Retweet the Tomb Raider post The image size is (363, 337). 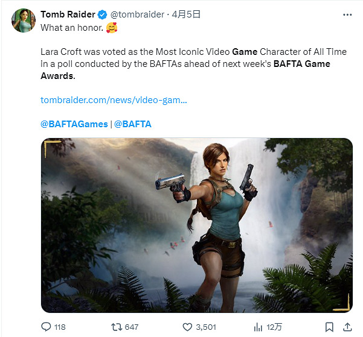[x=117, y=327]
